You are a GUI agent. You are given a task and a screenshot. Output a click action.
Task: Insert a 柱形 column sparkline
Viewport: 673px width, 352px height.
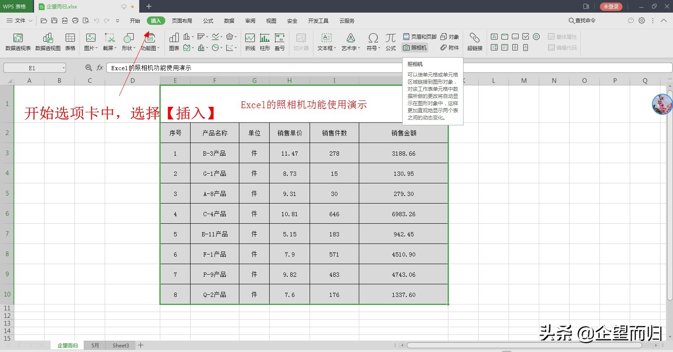(x=265, y=42)
